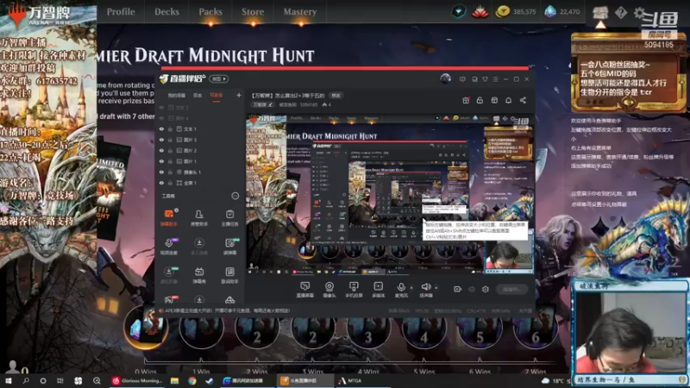Switch to the second scene tab

tap(198, 95)
